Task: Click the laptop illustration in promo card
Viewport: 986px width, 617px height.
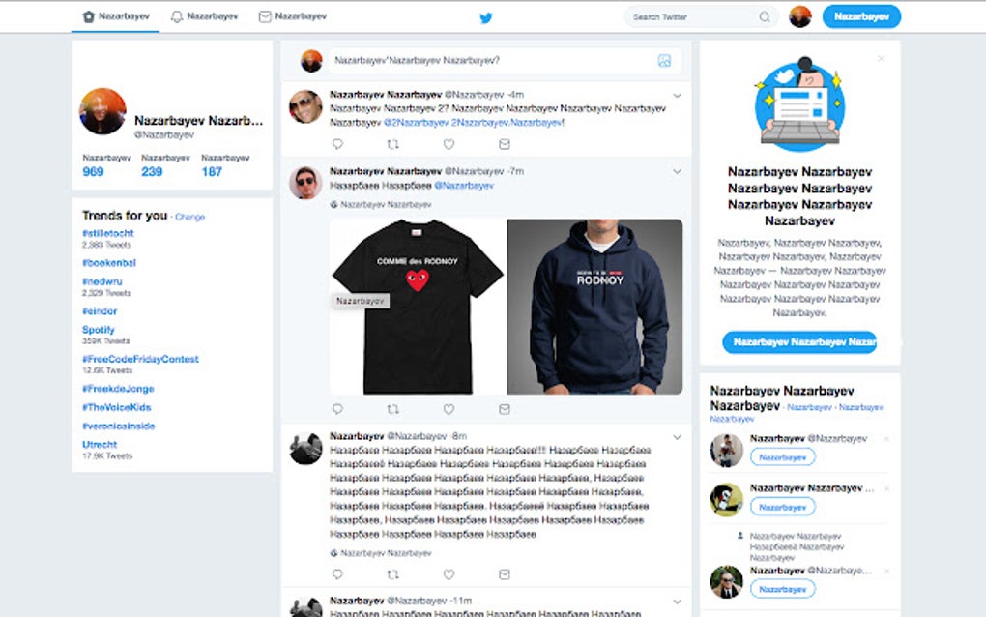Action: 799,104
